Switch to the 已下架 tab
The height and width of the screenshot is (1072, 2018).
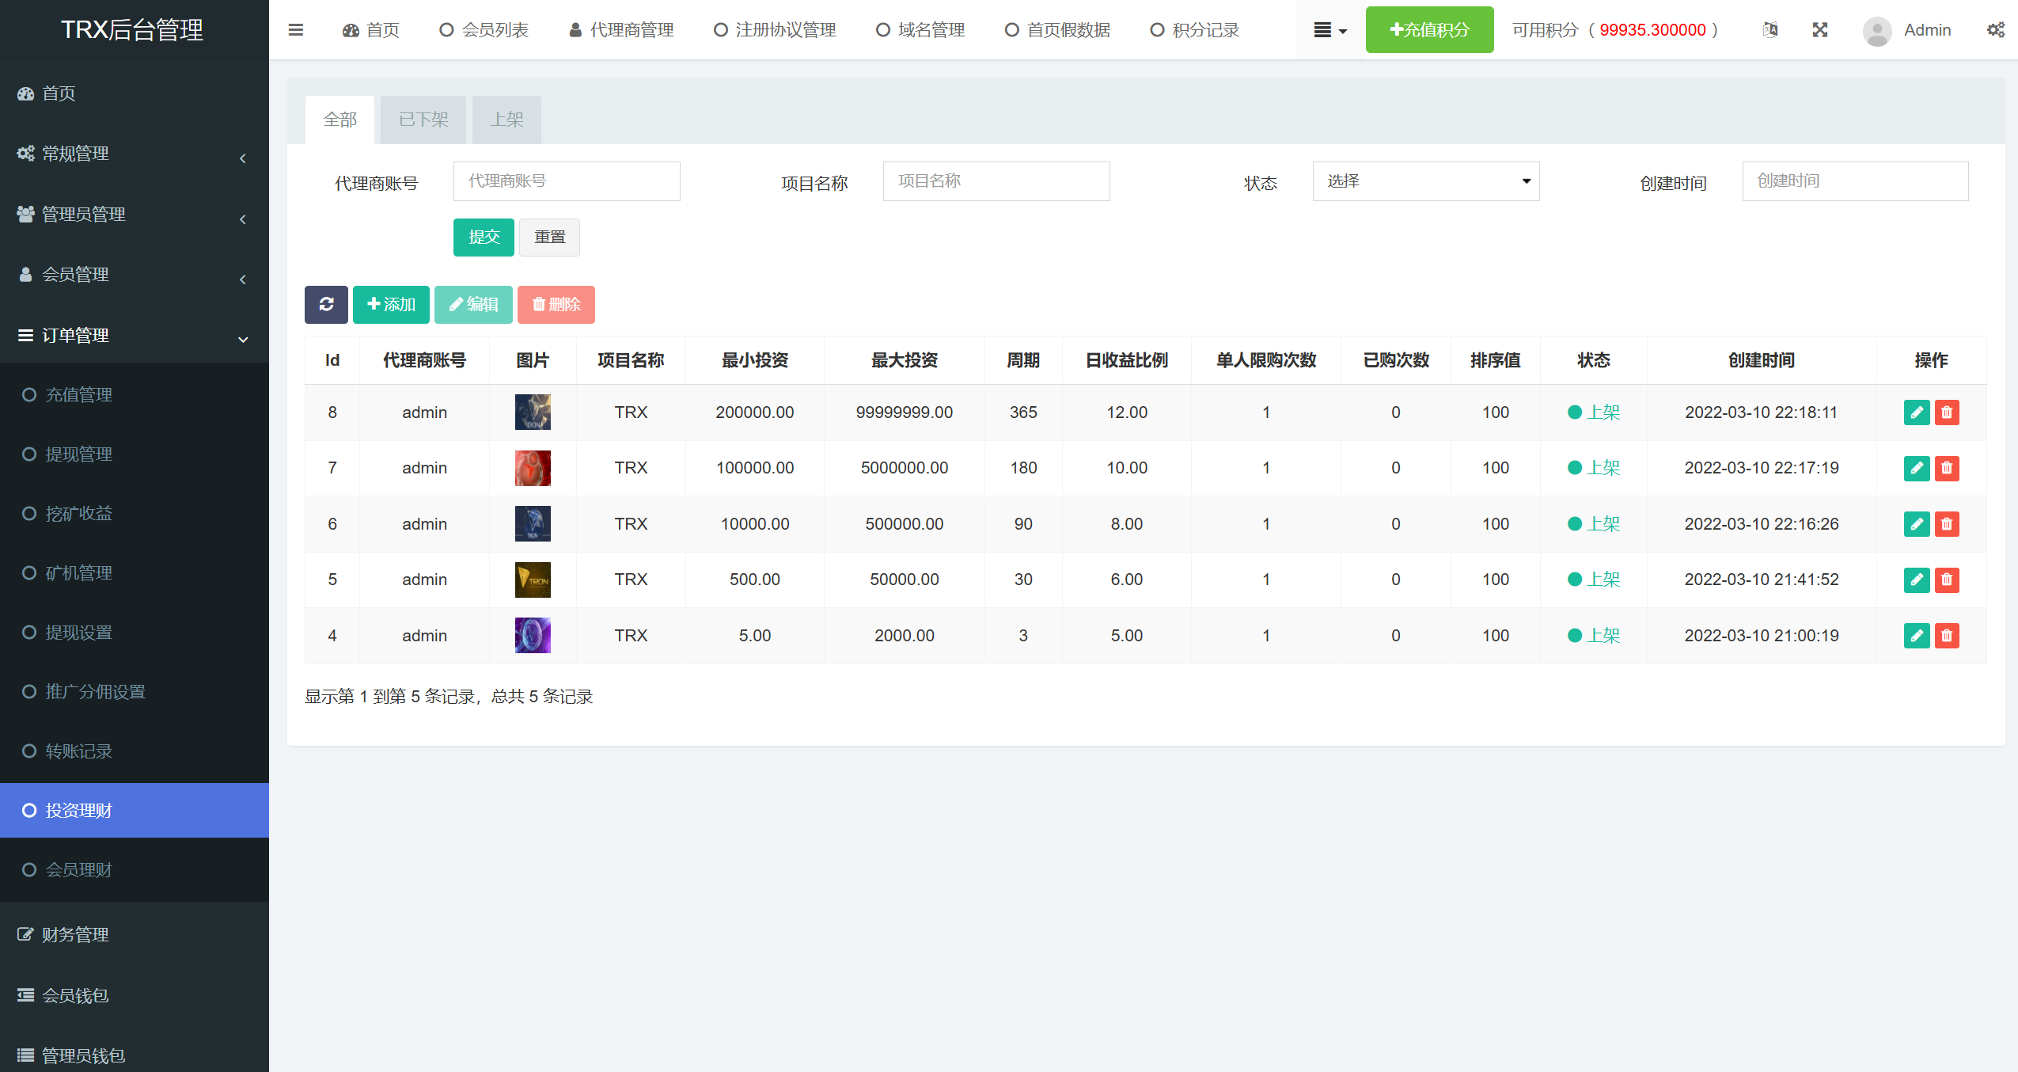(423, 120)
